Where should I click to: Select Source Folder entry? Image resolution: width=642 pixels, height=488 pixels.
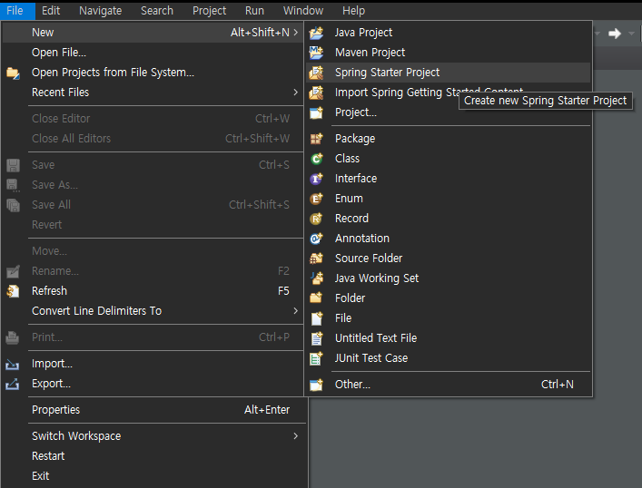448,259
